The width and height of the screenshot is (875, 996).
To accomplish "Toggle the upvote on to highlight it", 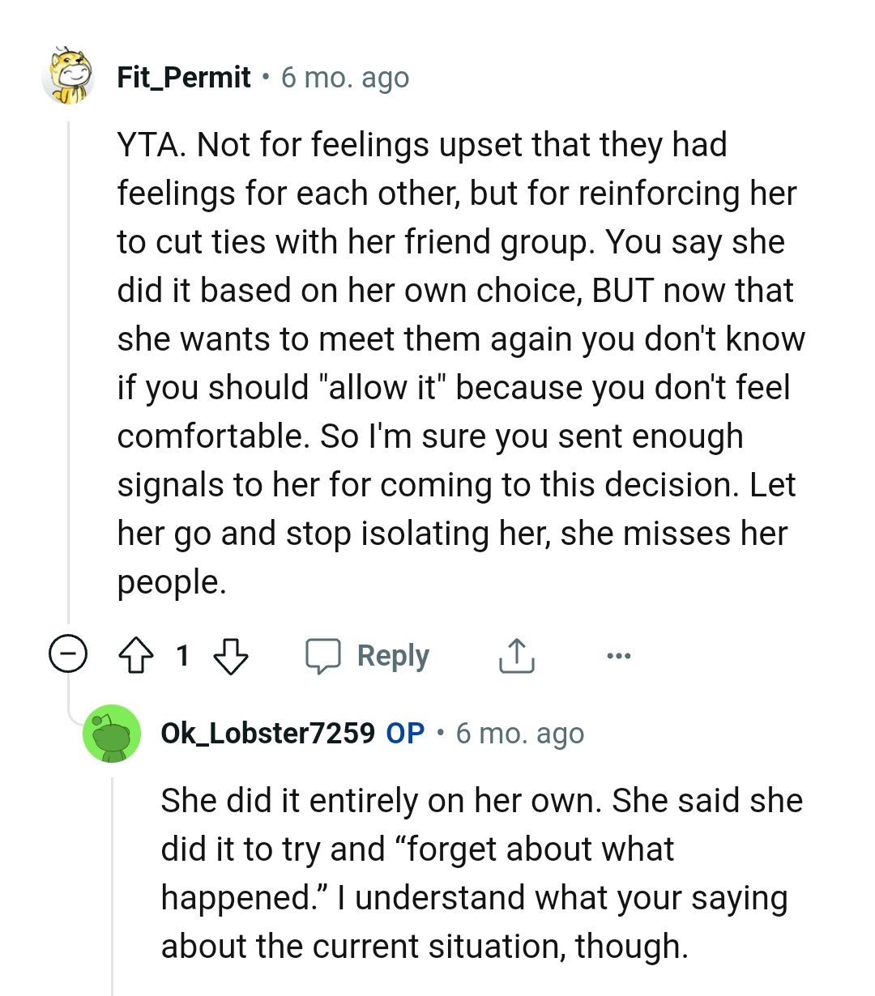I will point(138,656).
